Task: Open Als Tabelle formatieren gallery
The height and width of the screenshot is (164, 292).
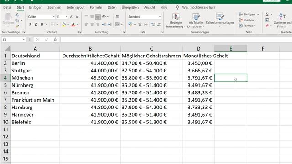Action: pyautogui.click(x=196, y=20)
